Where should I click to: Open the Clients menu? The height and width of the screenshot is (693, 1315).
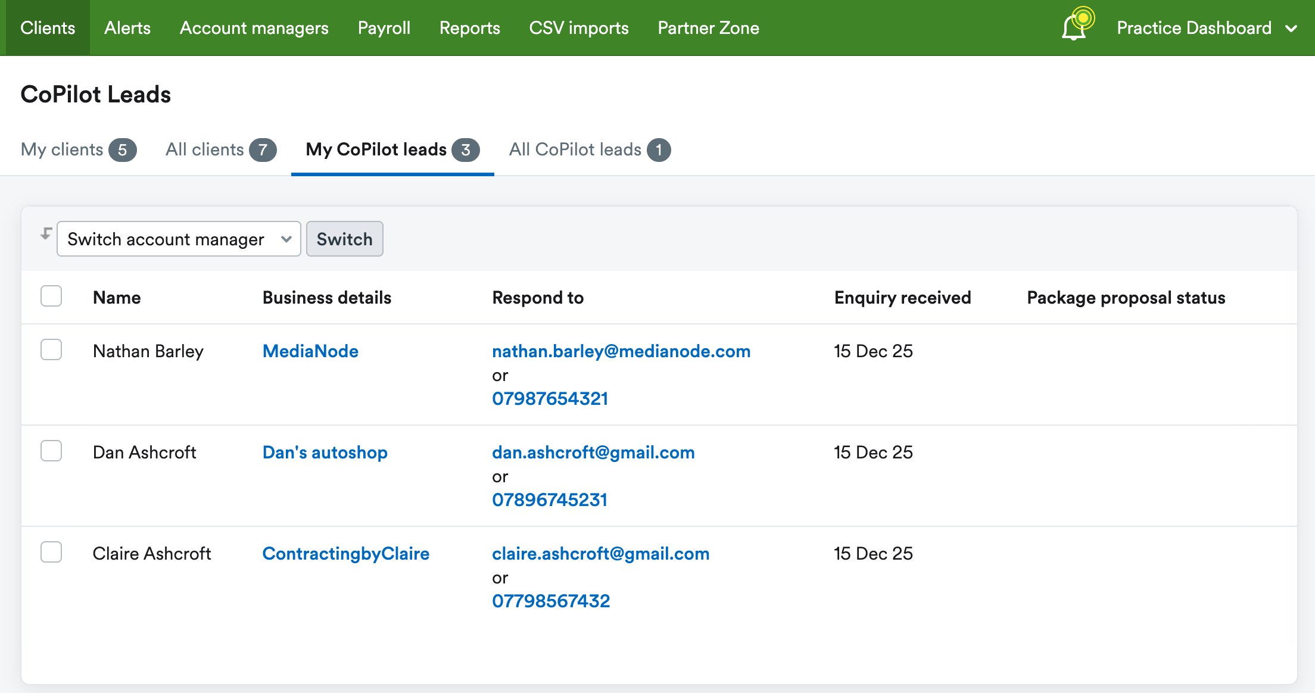click(48, 28)
